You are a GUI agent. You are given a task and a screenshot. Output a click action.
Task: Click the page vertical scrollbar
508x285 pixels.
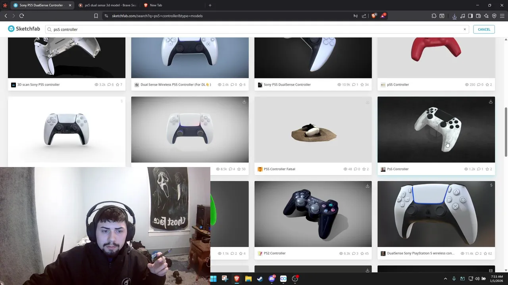[506, 131]
